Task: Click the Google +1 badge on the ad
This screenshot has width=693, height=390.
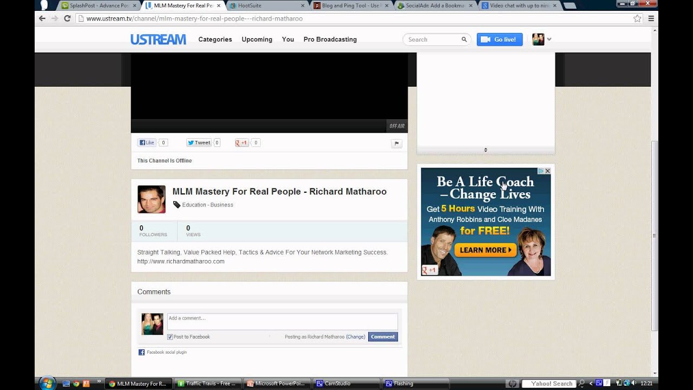Action: 429,270
